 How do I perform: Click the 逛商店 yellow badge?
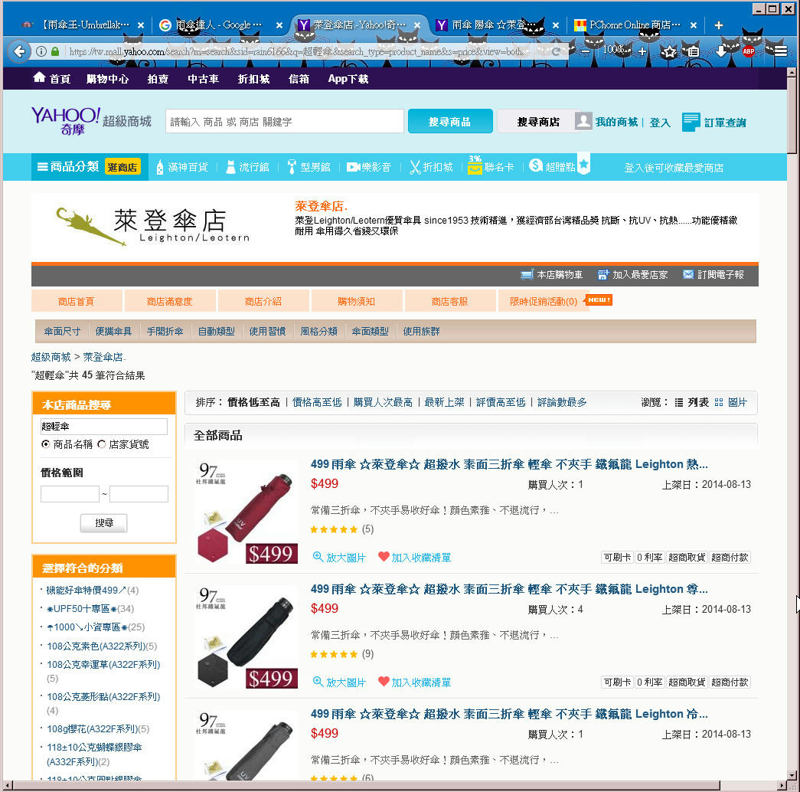pos(122,167)
